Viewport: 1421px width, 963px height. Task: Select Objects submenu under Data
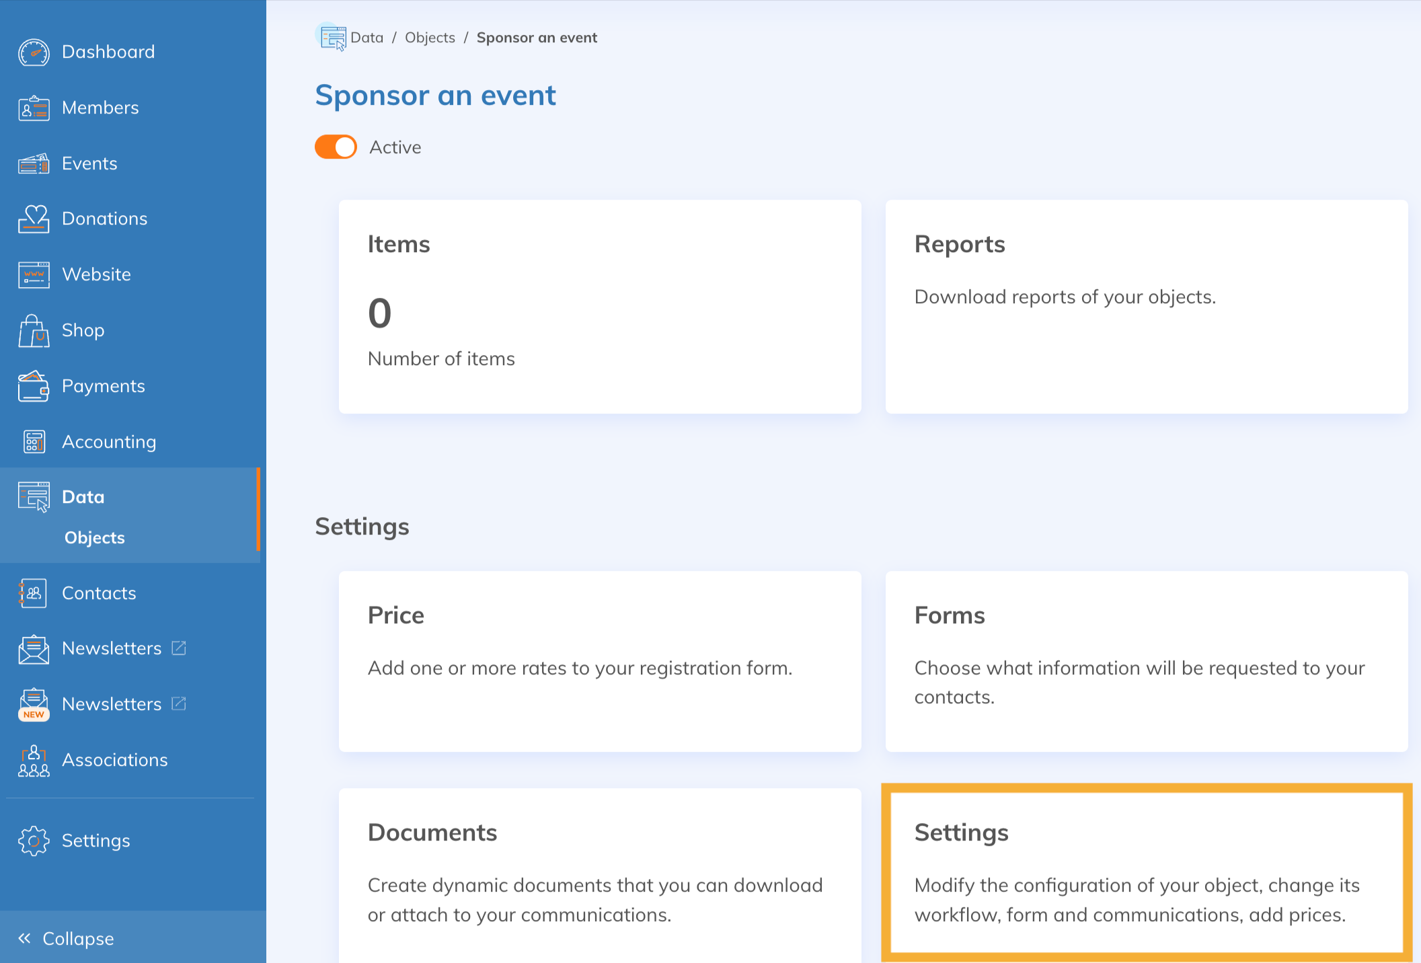coord(95,538)
